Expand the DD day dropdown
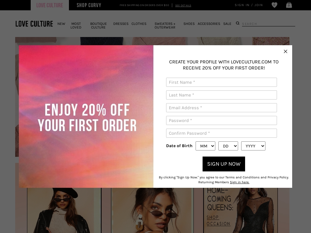 [228, 146]
